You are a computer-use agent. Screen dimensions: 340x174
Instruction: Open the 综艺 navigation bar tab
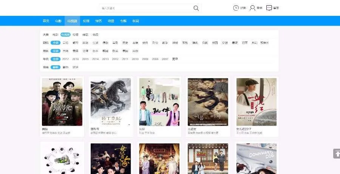pos(98,21)
